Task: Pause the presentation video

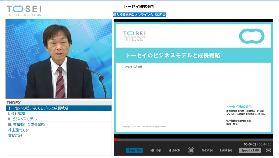Action: [x=191, y=150]
